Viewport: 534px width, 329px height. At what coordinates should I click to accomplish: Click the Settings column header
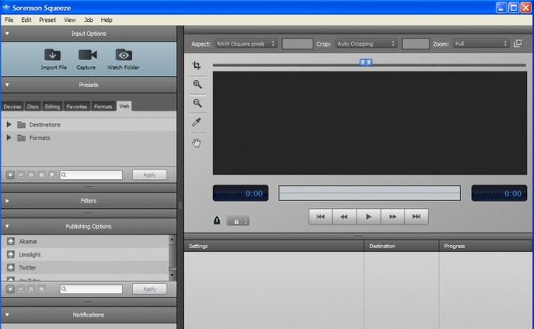coord(274,246)
